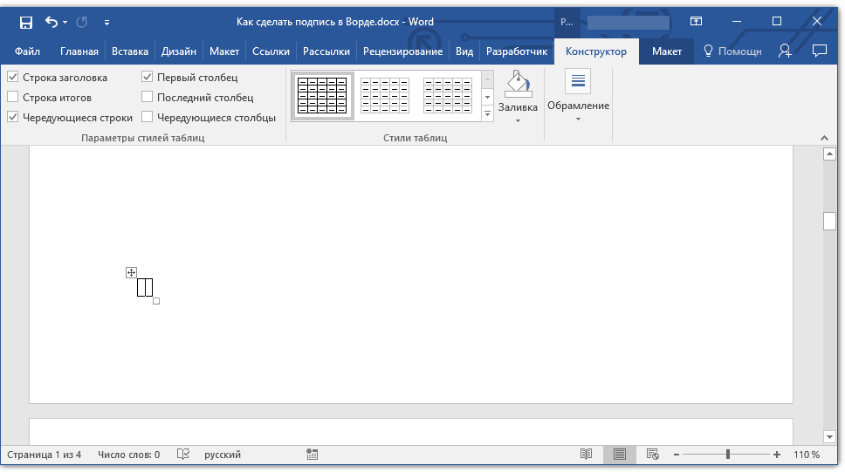The height and width of the screenshot is (472, 845).
Task: Save the document with the floppy disk icon
Action: (25, 22)
